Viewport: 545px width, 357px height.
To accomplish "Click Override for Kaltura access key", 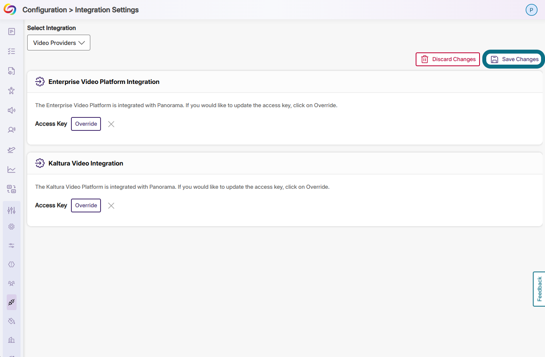I will (x=86, y=205).
